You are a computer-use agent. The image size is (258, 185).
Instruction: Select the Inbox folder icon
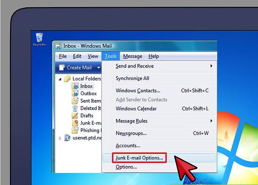pos(75,86)
